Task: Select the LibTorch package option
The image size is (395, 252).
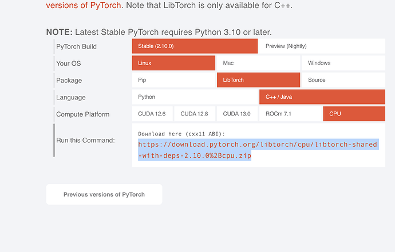Action: click(258, 80)
